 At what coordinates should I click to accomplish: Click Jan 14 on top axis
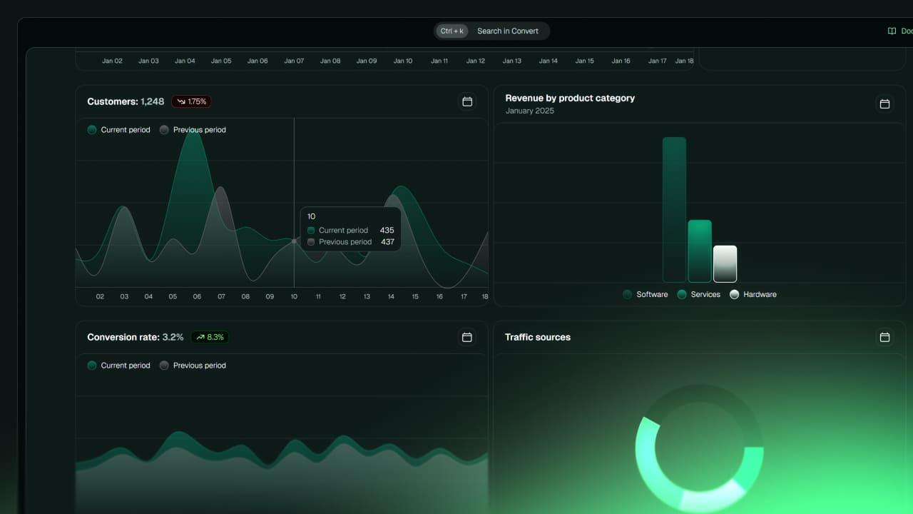point(549,61)
